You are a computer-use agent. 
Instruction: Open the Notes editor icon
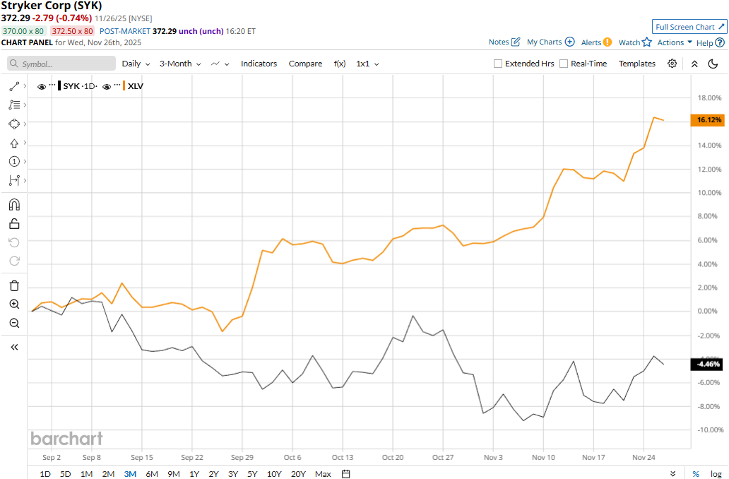[515, 42]
